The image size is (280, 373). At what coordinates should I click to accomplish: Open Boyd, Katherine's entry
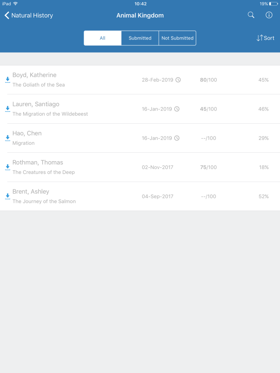140,80
